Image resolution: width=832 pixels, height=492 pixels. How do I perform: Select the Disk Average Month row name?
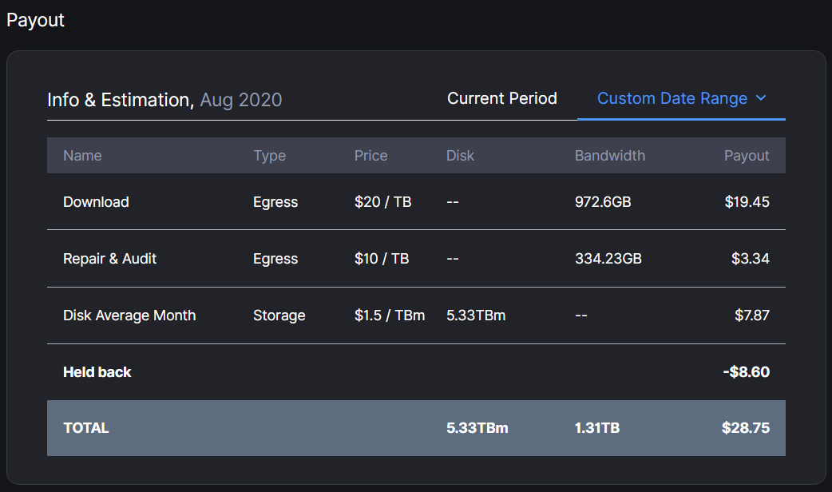(x=129, y=315)
